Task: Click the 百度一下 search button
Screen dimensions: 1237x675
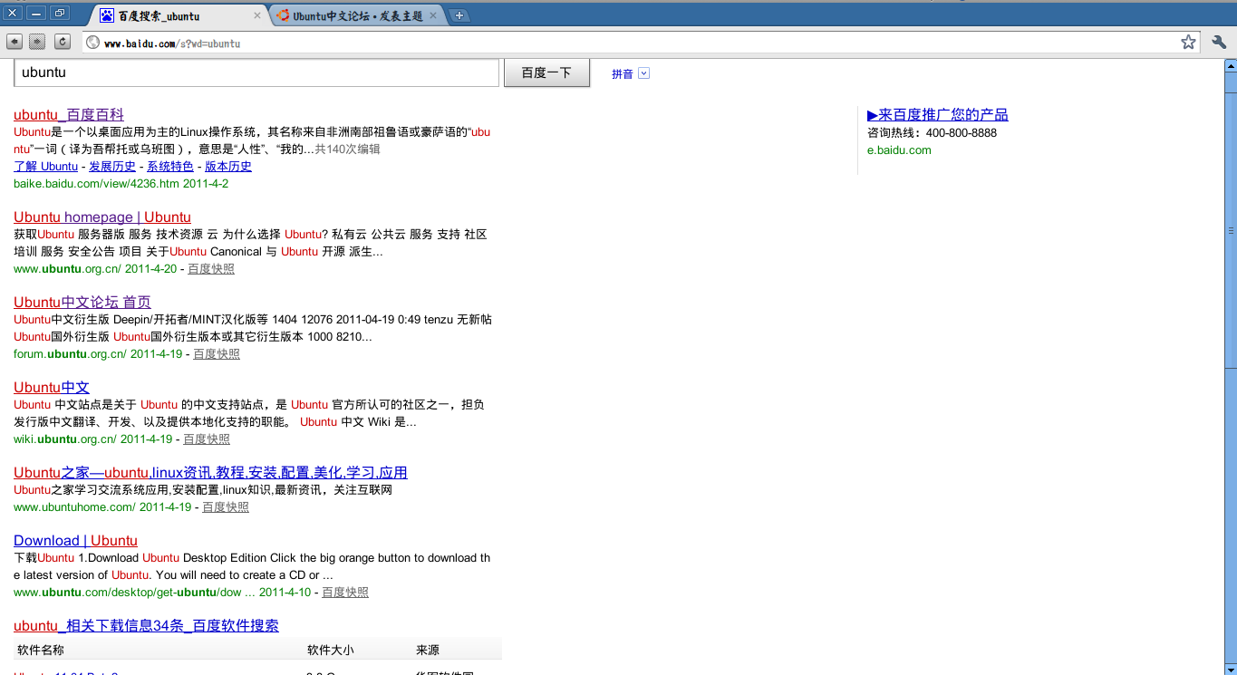Action: point(546,72)
